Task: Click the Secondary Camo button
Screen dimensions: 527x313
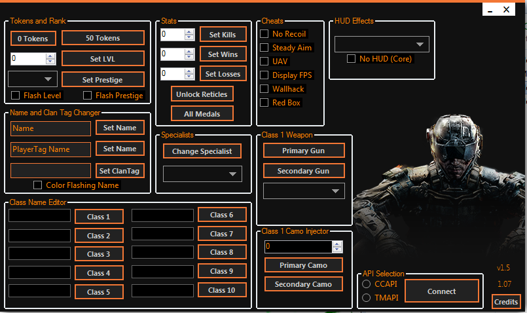Action: [x=304, y=284]
